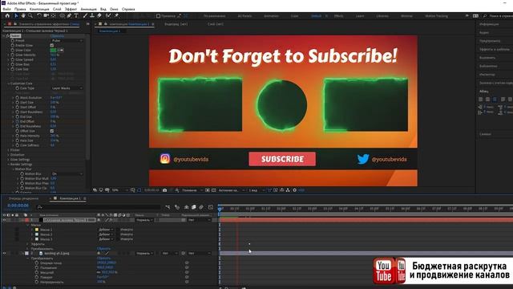Select the Zoom magnifier tool
The width and height of the screenshot is (513, 289).
point(30,16)
